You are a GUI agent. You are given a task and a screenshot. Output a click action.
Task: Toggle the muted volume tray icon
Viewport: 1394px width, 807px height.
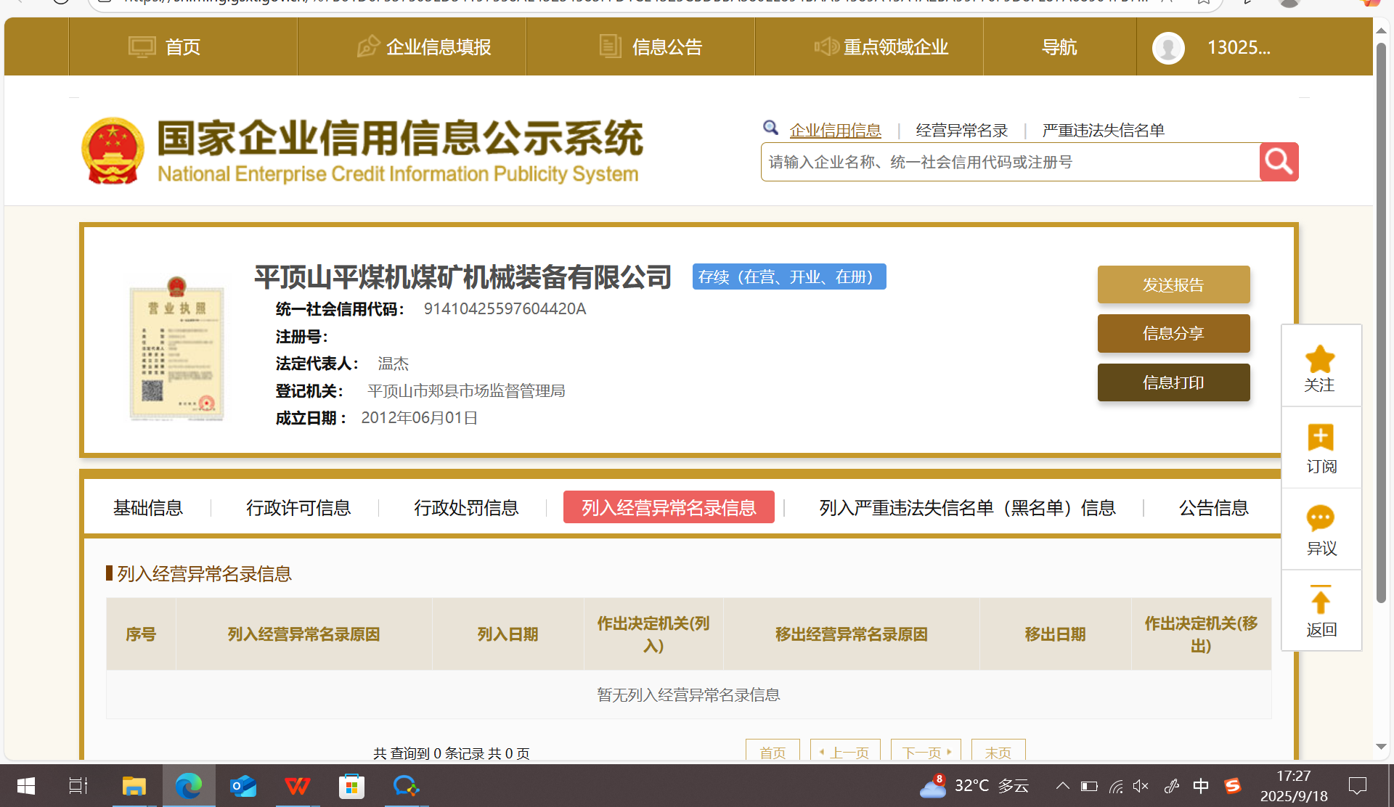1141,786
